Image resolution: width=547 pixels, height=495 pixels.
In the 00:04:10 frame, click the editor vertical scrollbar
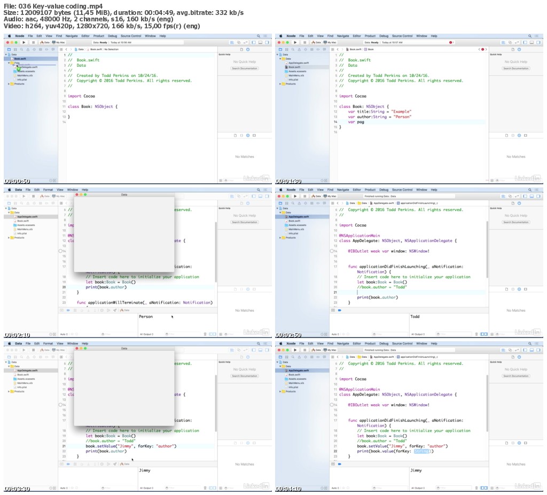click(487, 403)
